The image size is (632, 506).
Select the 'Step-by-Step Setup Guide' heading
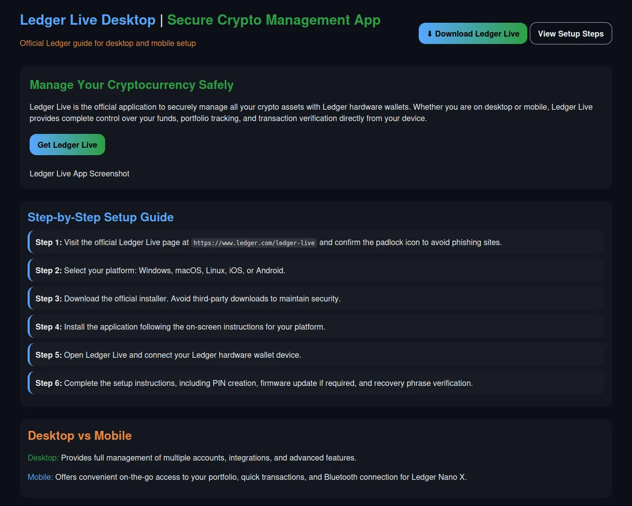(x=101, y=217)
